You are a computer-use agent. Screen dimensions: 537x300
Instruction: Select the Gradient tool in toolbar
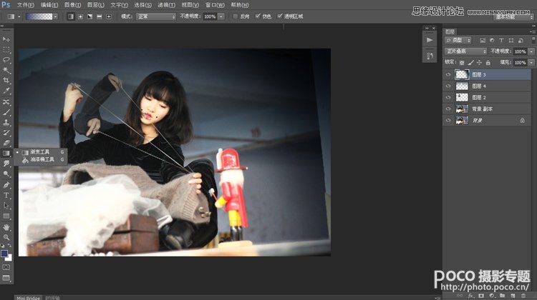[x=6, y=153]
